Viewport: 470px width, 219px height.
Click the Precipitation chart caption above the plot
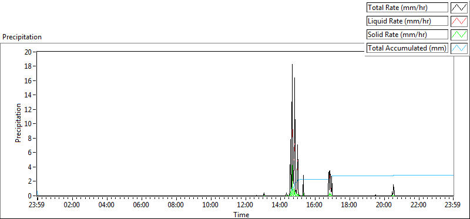click(22, 37)
